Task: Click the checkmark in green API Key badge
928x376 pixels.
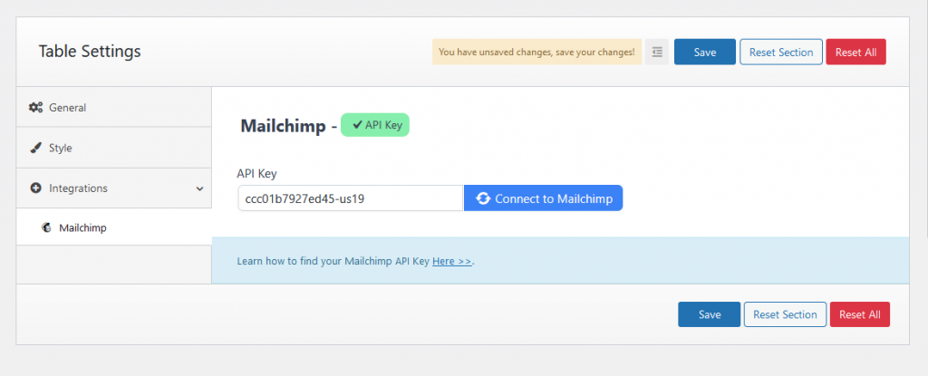Action: 357,125
